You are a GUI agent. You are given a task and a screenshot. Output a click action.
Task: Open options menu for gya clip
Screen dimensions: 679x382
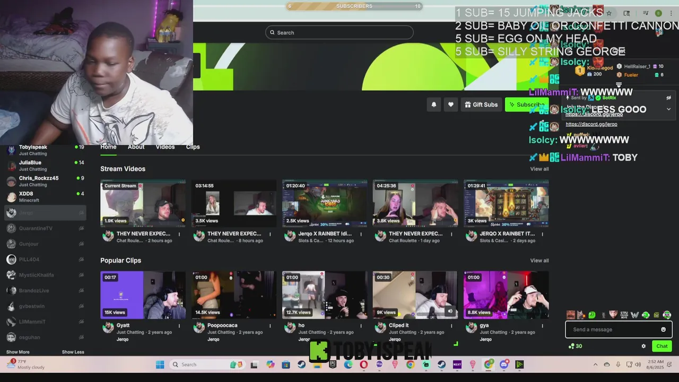coord(542,326)
